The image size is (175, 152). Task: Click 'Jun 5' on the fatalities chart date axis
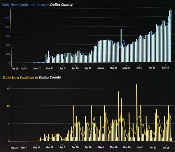[140, 147]
